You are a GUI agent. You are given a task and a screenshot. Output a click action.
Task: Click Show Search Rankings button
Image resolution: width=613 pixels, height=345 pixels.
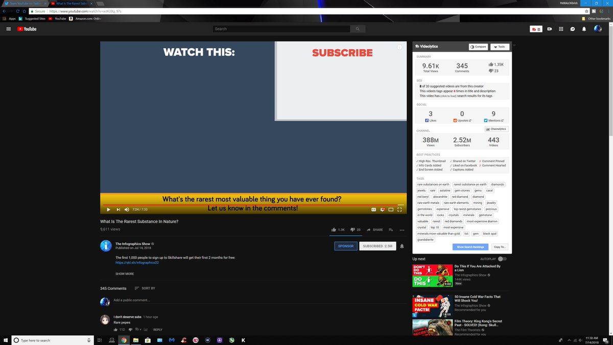coord(470,247)
